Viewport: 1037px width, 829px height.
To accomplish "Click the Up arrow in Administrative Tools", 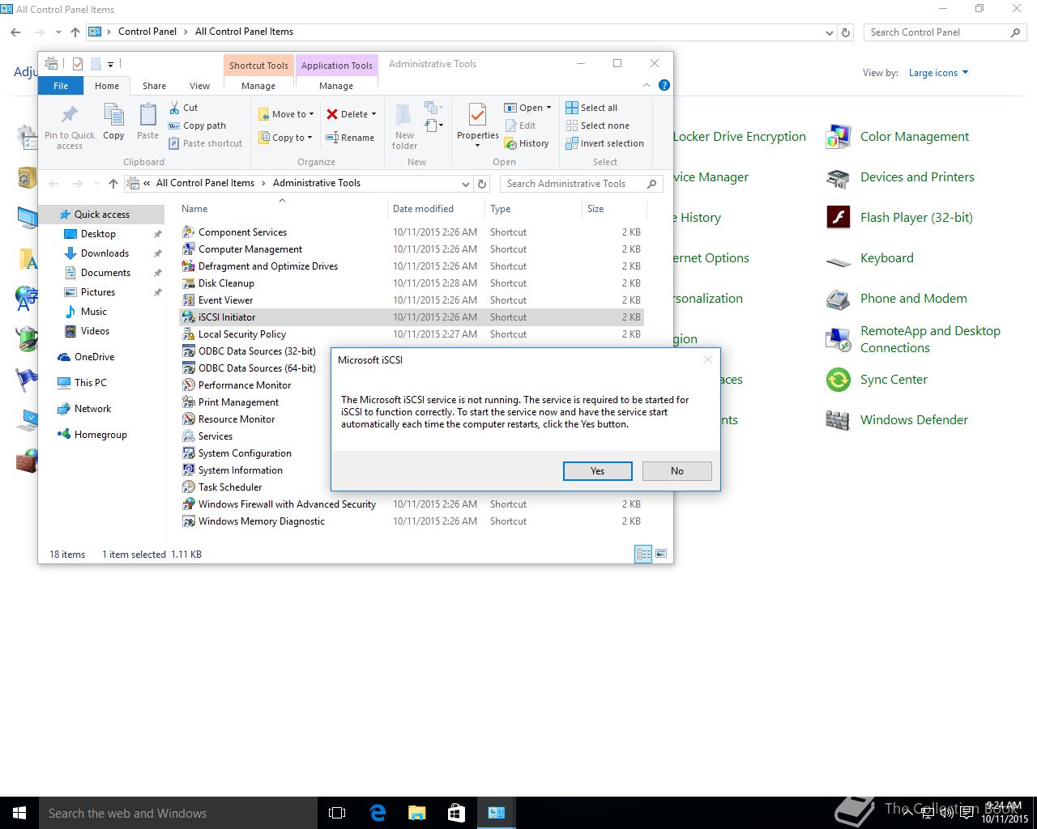I will (113, 184).
